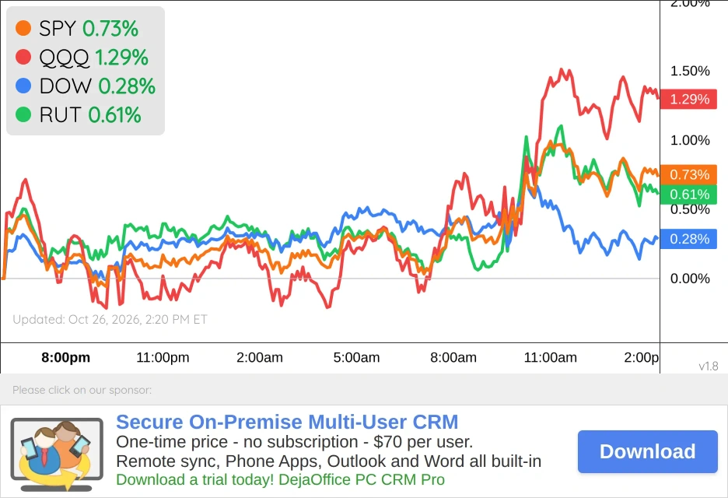
Task: Select the QQQ 1.29% legend entry
Action: [x=82, y=57]
